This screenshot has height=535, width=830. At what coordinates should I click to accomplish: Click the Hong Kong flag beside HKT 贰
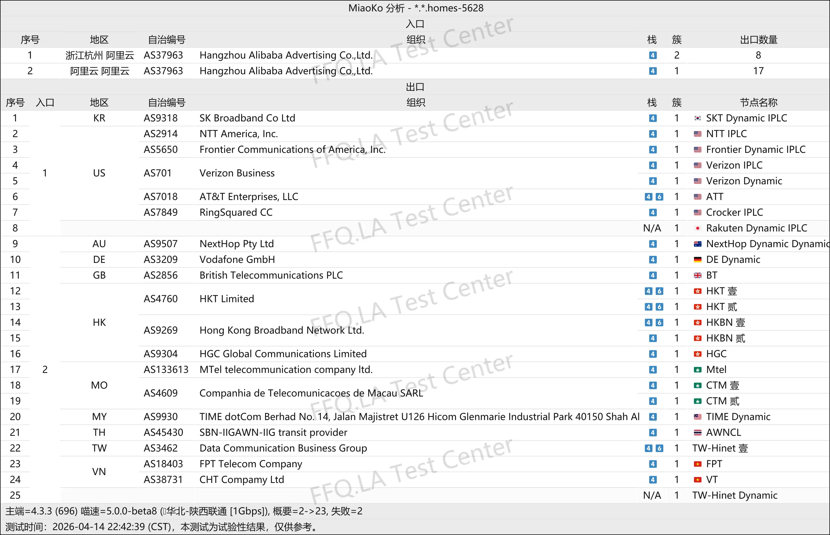click(x=697, y=307)
